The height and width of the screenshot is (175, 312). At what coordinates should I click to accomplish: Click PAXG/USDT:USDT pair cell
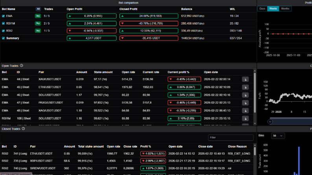(51, 103)
